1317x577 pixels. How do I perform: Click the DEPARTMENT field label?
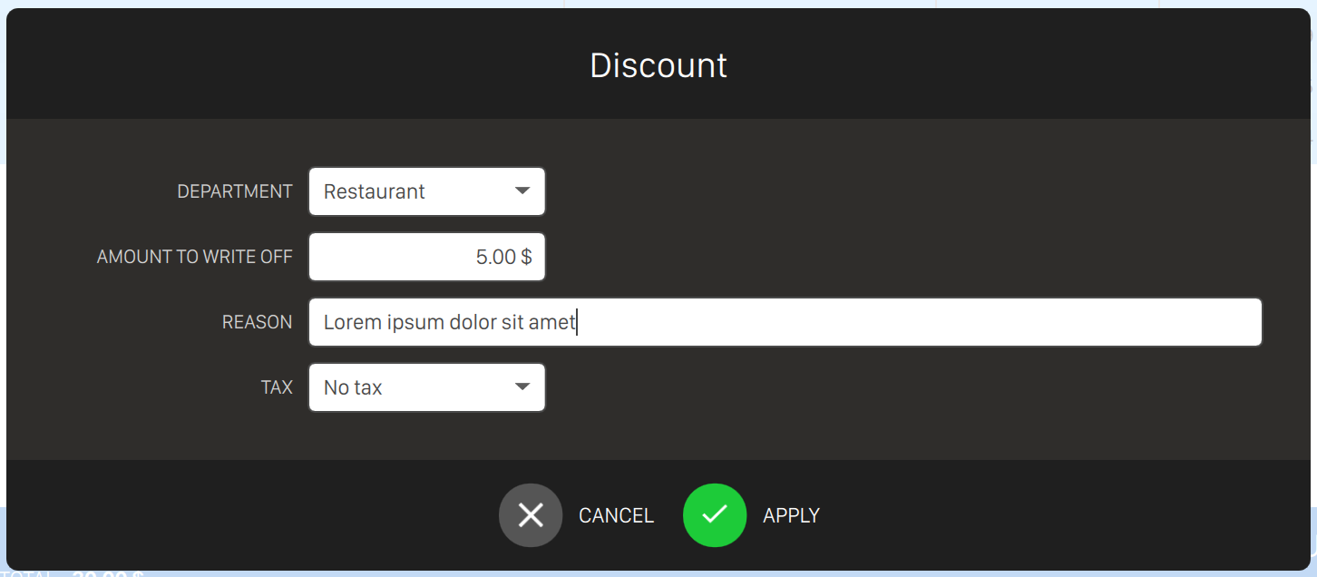[235, 191]
